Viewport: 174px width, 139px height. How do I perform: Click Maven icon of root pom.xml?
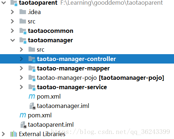[23, 115]
